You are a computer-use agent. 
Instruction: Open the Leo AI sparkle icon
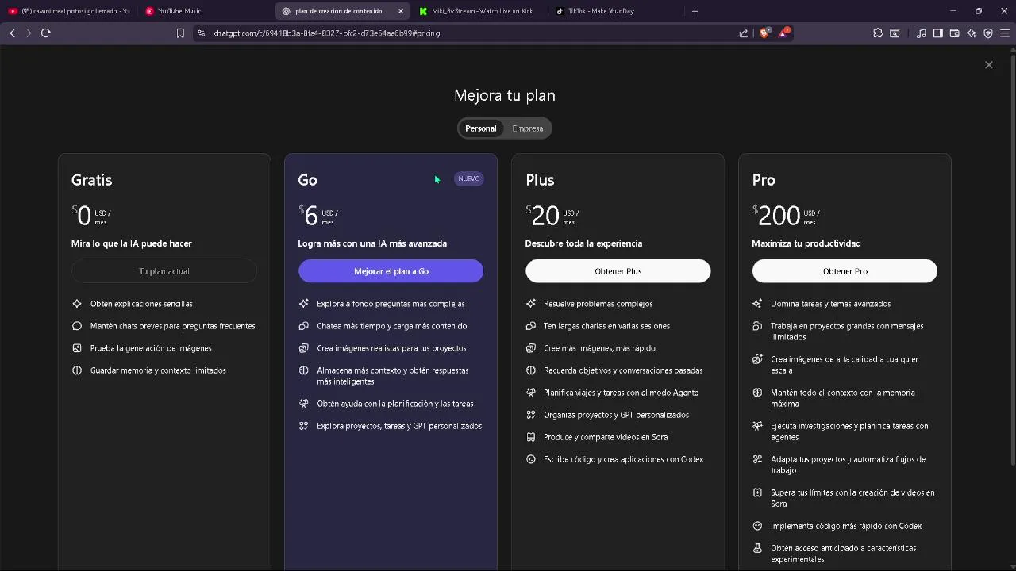972,33
